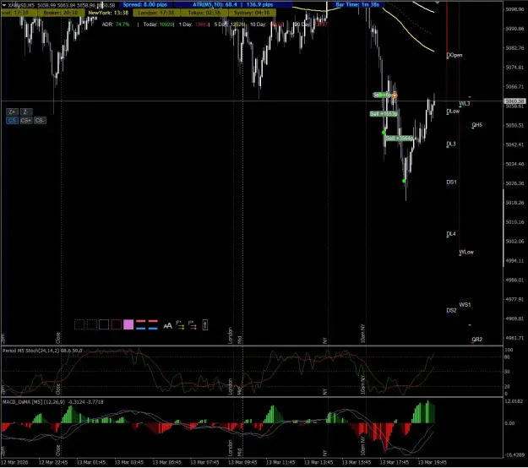Click the green dot at chart low

404,181
